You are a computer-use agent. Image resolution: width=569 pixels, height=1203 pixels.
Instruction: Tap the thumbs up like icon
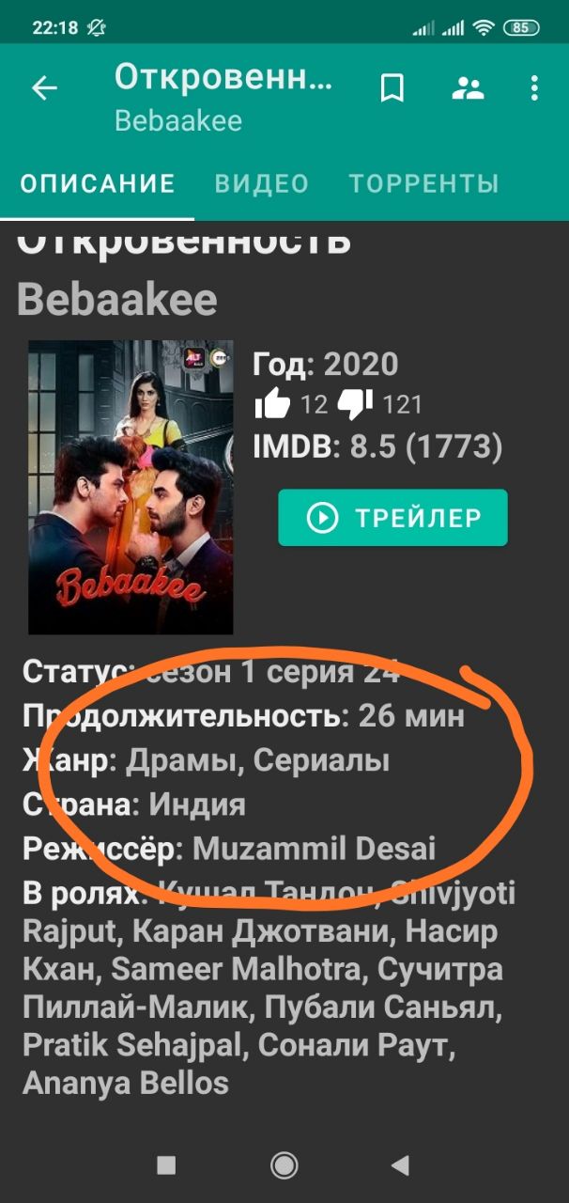(272, 404)
